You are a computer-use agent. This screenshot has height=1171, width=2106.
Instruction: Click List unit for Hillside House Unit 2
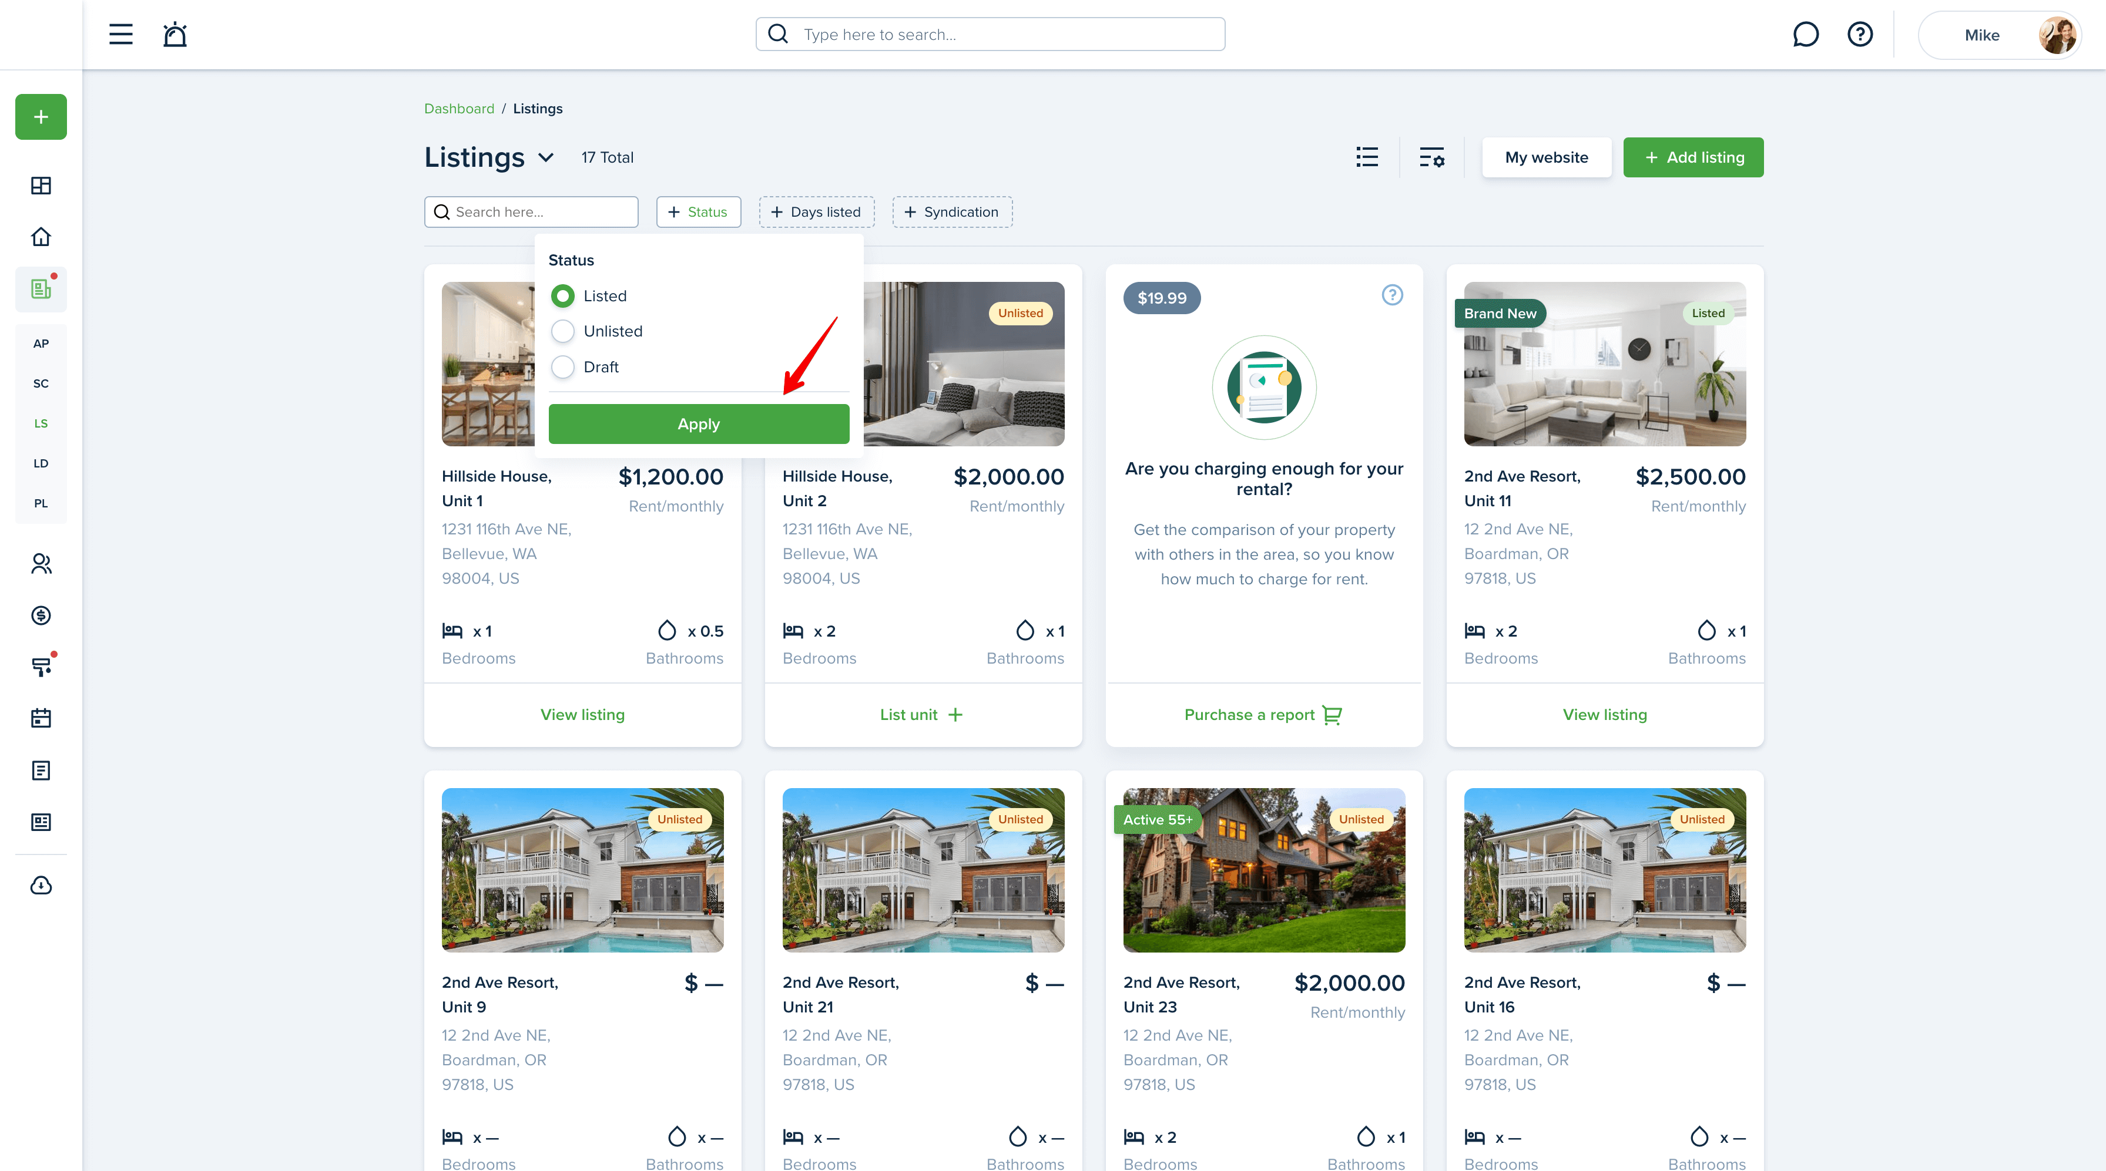pos(921,715)
